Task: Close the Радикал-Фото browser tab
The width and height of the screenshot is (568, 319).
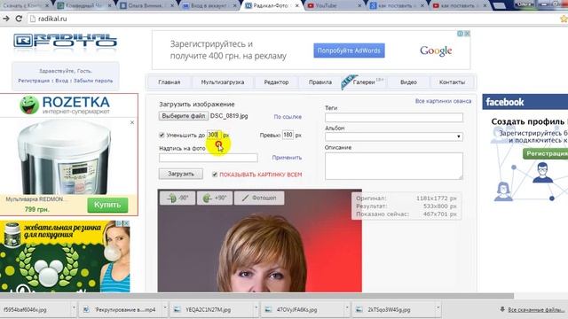Action: pyautogui.click(x=297, y=6)
